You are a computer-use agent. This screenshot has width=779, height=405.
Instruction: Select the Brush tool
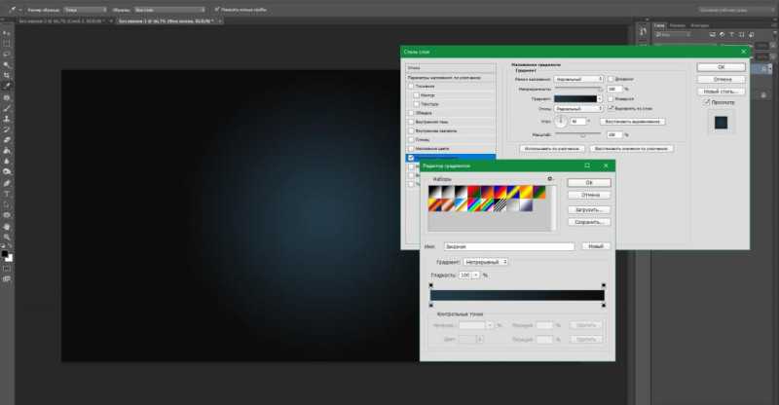click(7, 108)
